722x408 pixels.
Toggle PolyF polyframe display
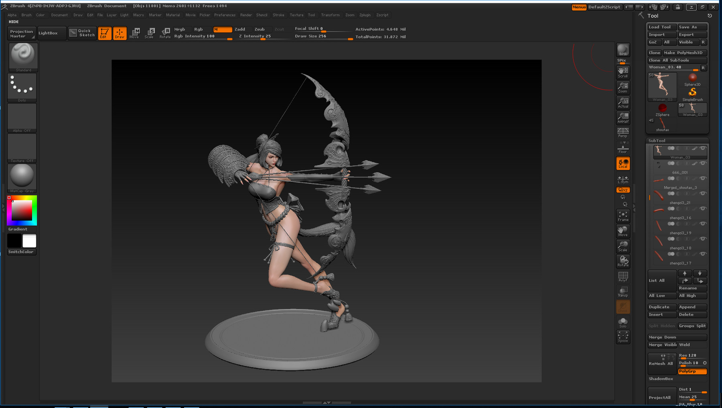[x=623, y=277]
